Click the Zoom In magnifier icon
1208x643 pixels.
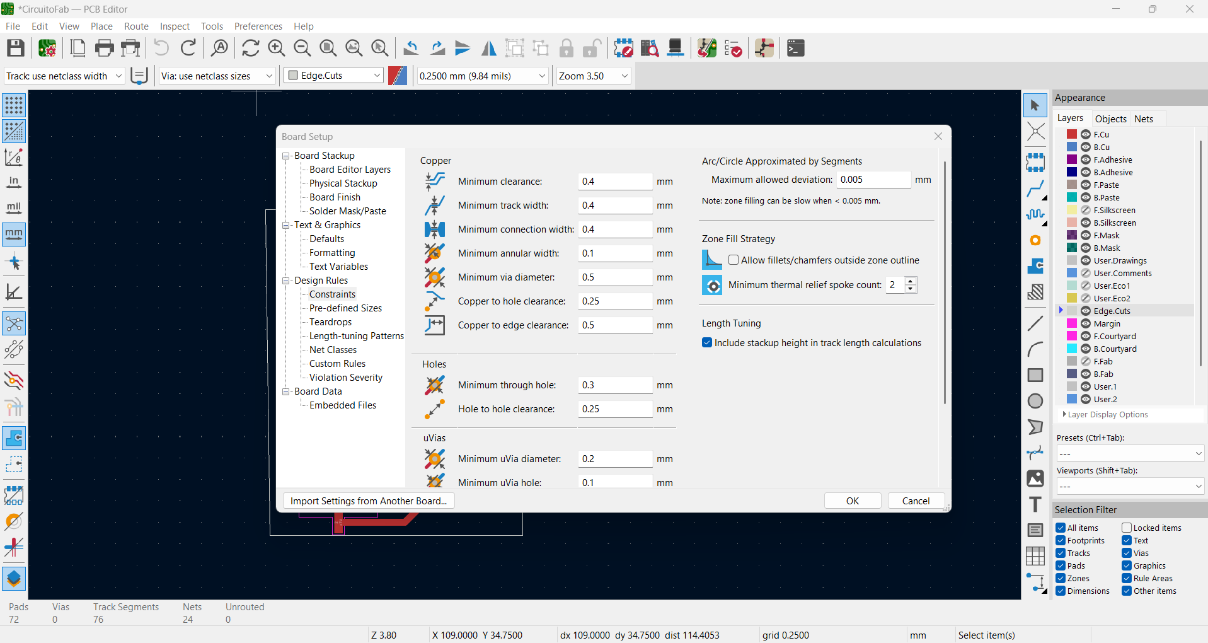click(x=276, y=48)
